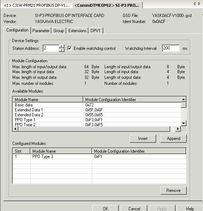203x211 pixels.
Task: Switch to the CJ1W-PRM21 PROFIBUS DP-V1 tab
Action: (x=37, y=5)
